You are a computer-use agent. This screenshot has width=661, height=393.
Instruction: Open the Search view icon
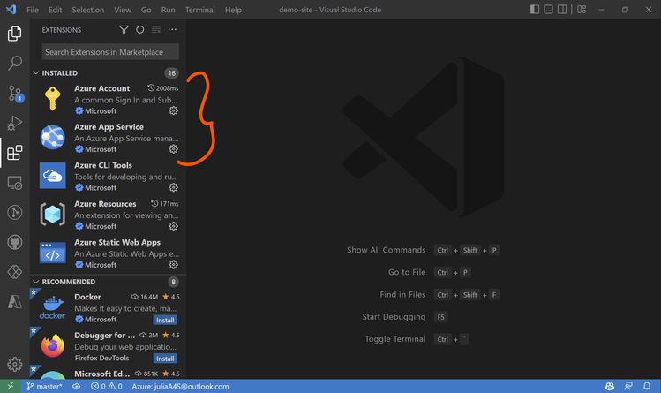15,64
